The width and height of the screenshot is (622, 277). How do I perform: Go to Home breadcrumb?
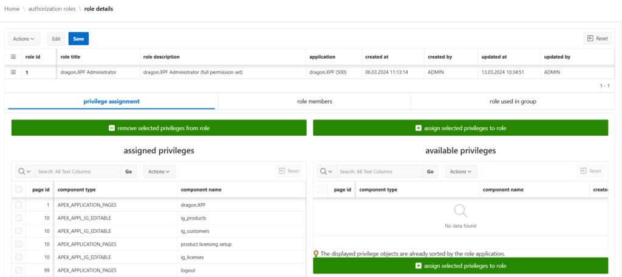click(12, 8)
